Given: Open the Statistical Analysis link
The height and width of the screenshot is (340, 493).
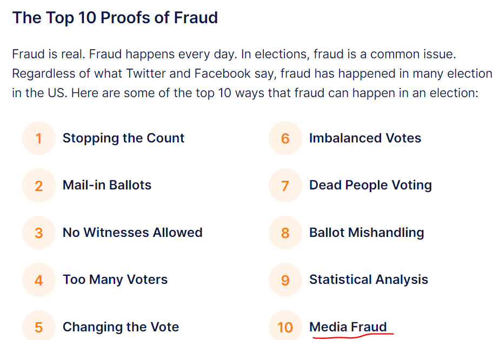Looking at the screenshot, I should tap(369, 280).
